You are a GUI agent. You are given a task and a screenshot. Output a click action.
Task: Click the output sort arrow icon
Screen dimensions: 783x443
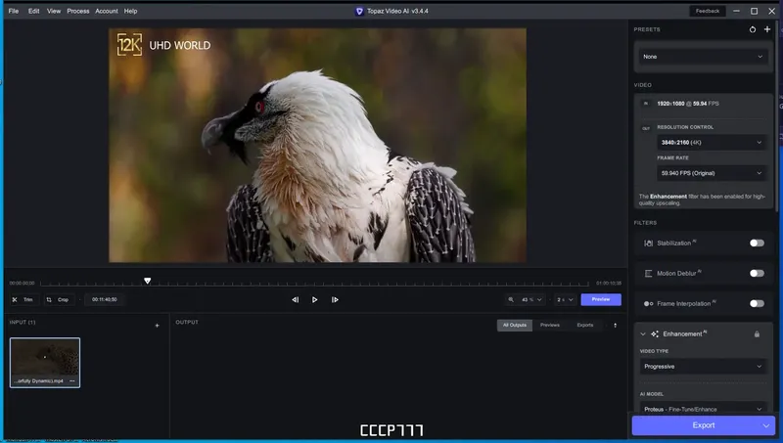tap(616, 325)
